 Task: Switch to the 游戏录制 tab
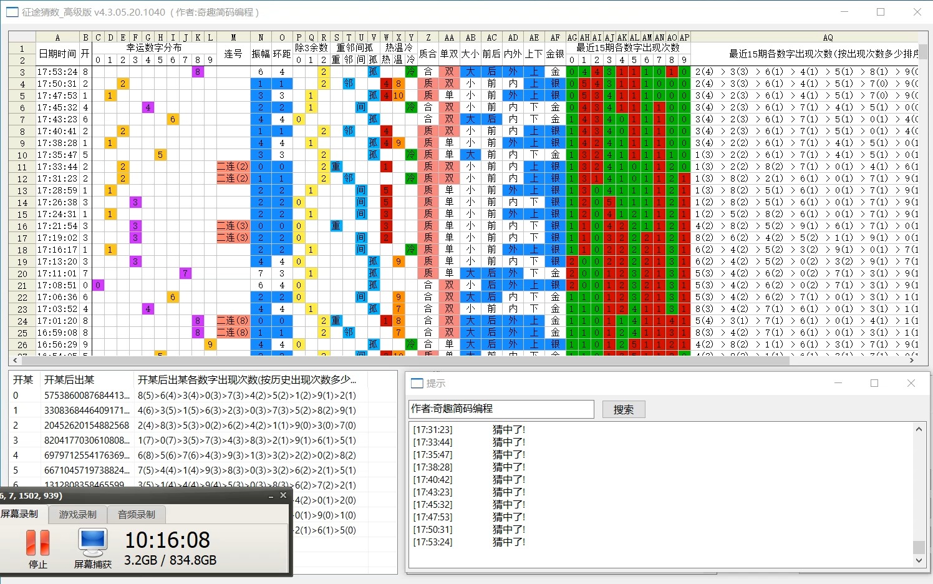pyautogui.click(x=78, y=514)
